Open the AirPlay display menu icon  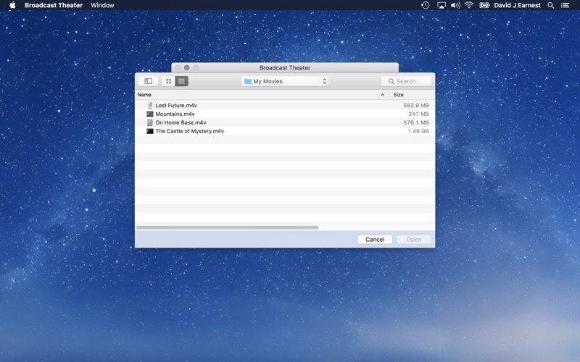click(442, 5)
